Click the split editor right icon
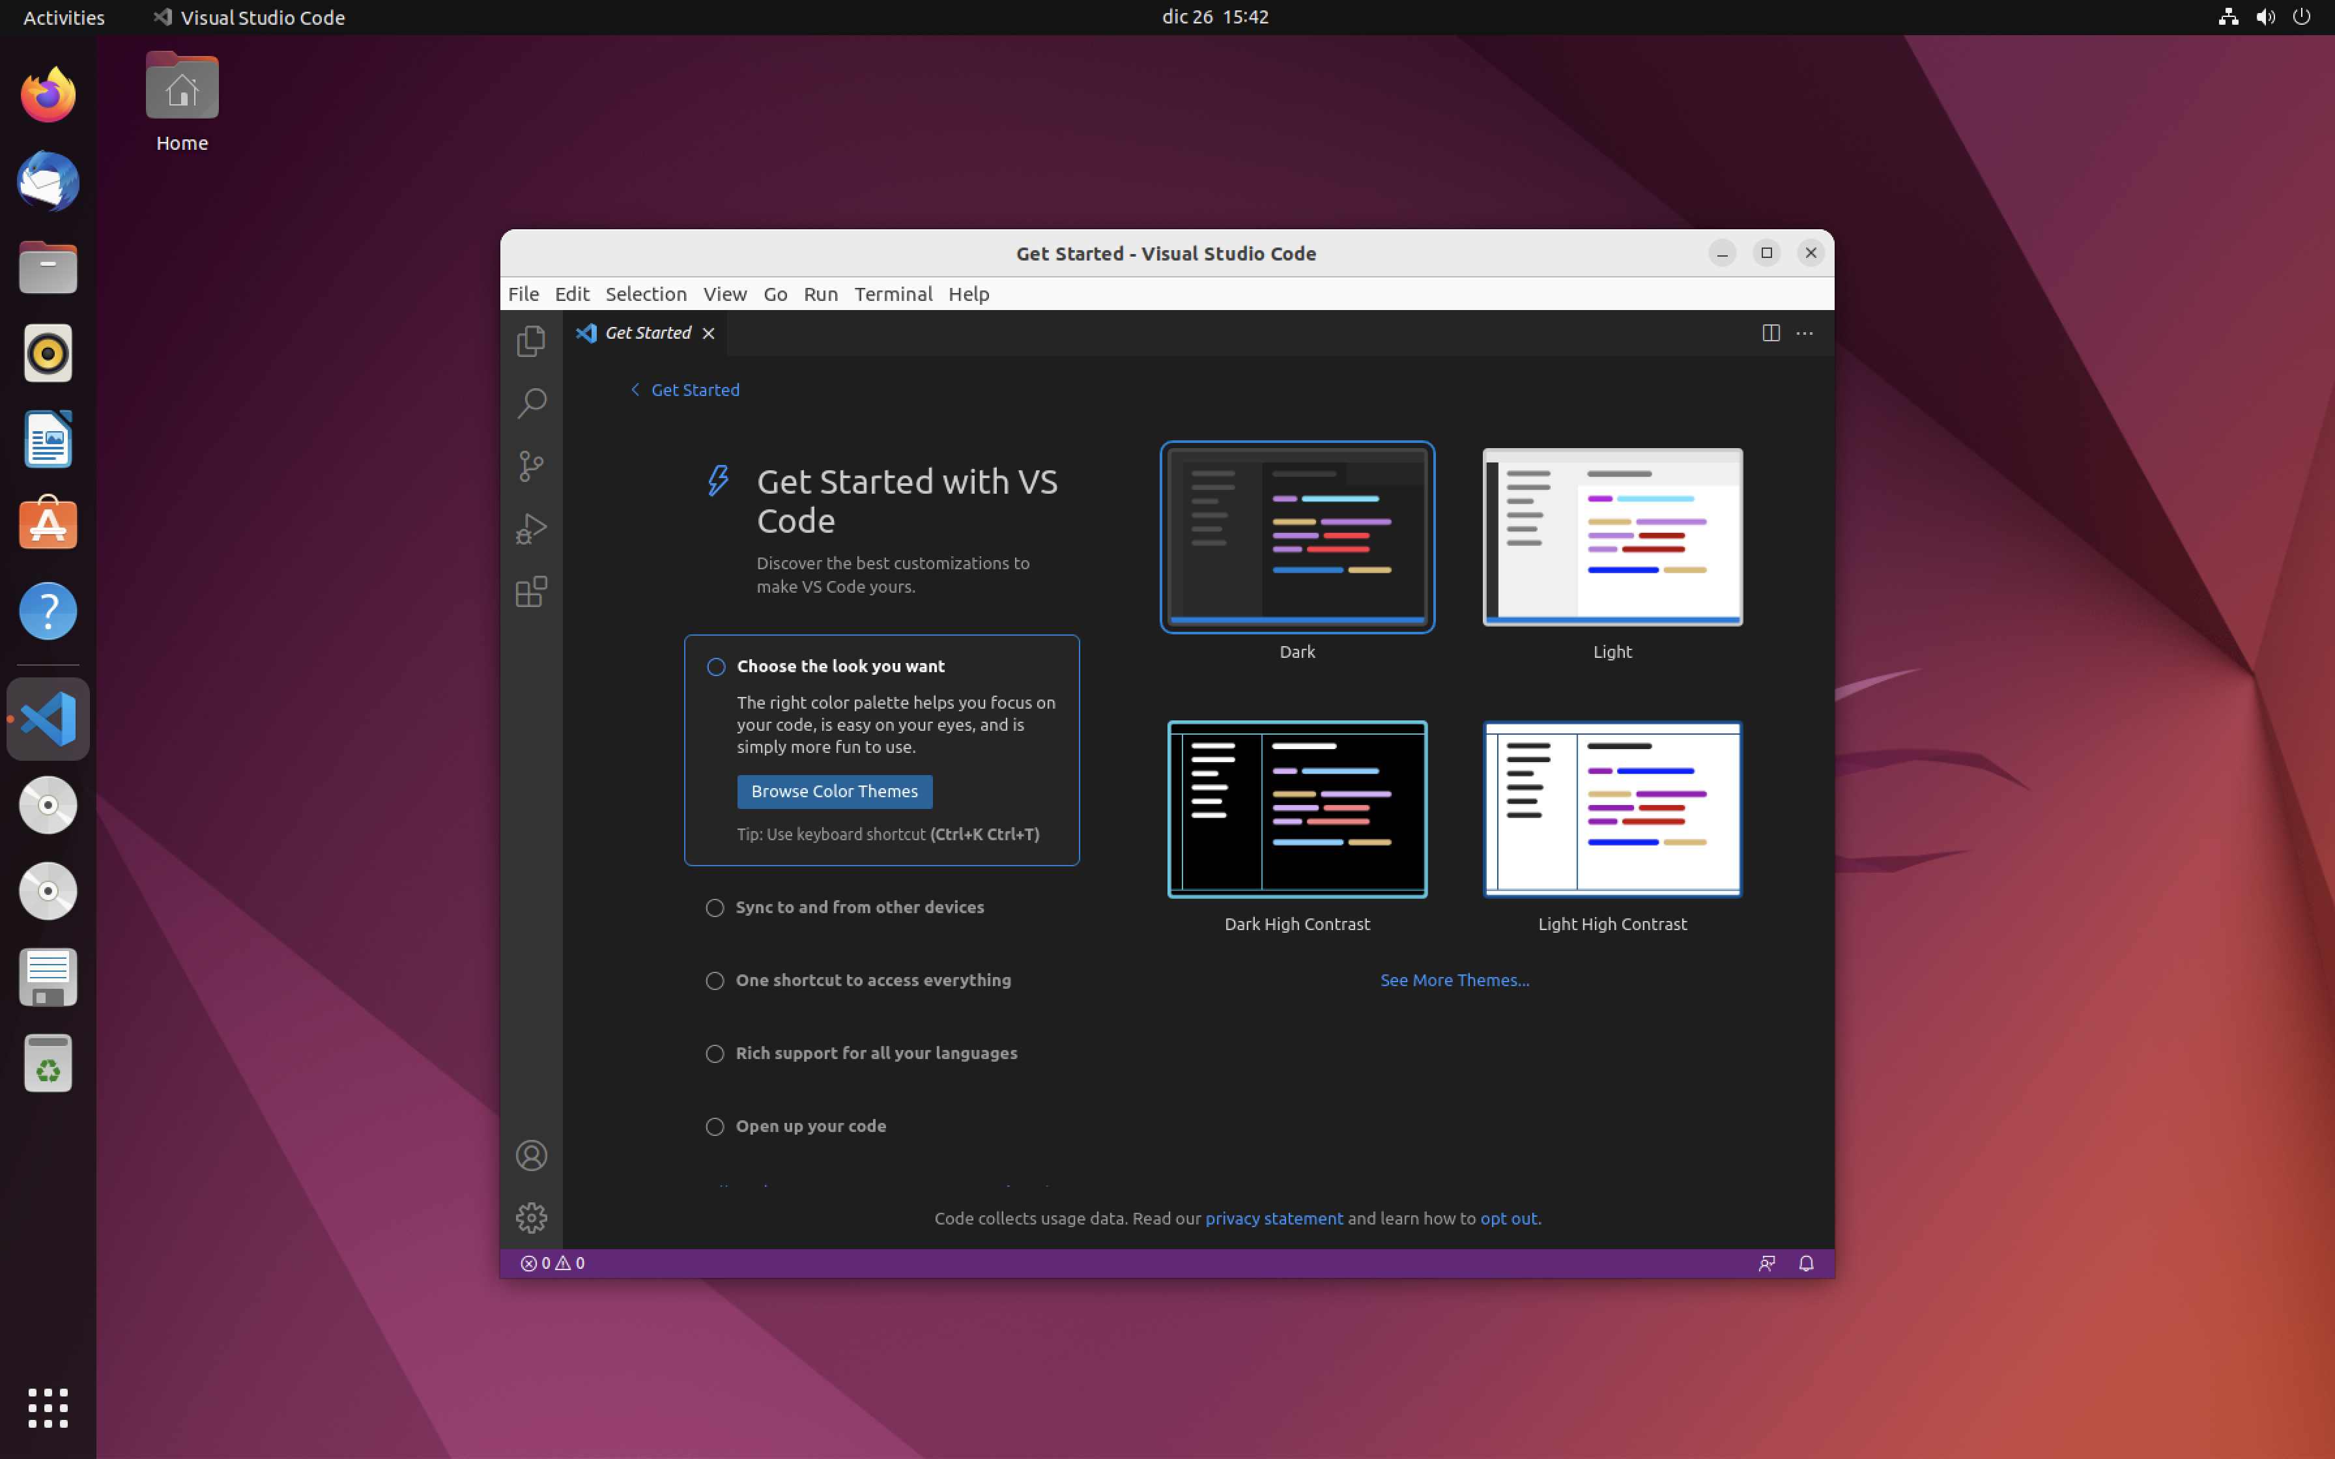Viewport: 2335px width, 1459px height. click(x=1771, y=333)
